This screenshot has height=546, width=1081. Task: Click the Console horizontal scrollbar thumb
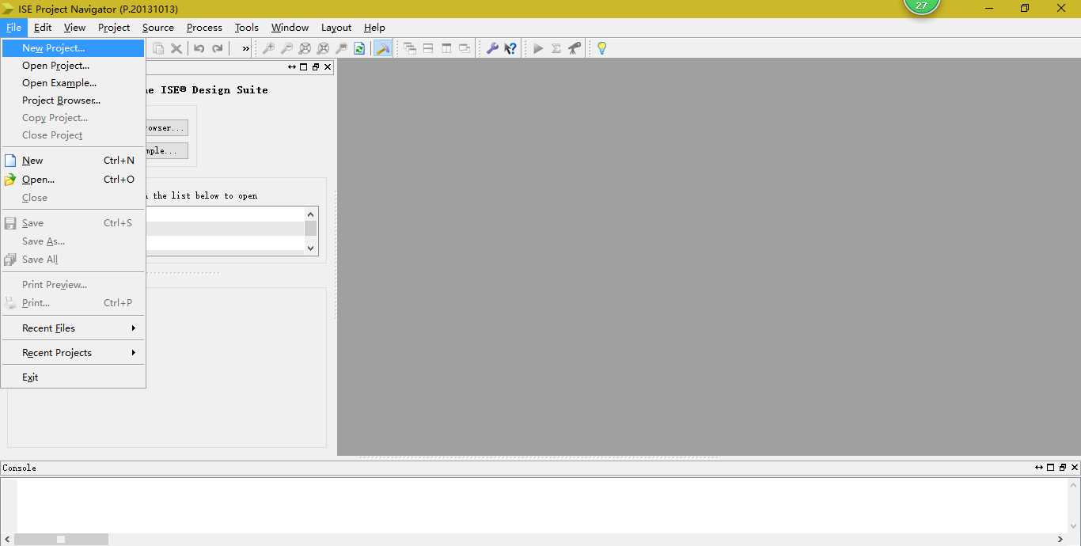click(x=61, y=539)
